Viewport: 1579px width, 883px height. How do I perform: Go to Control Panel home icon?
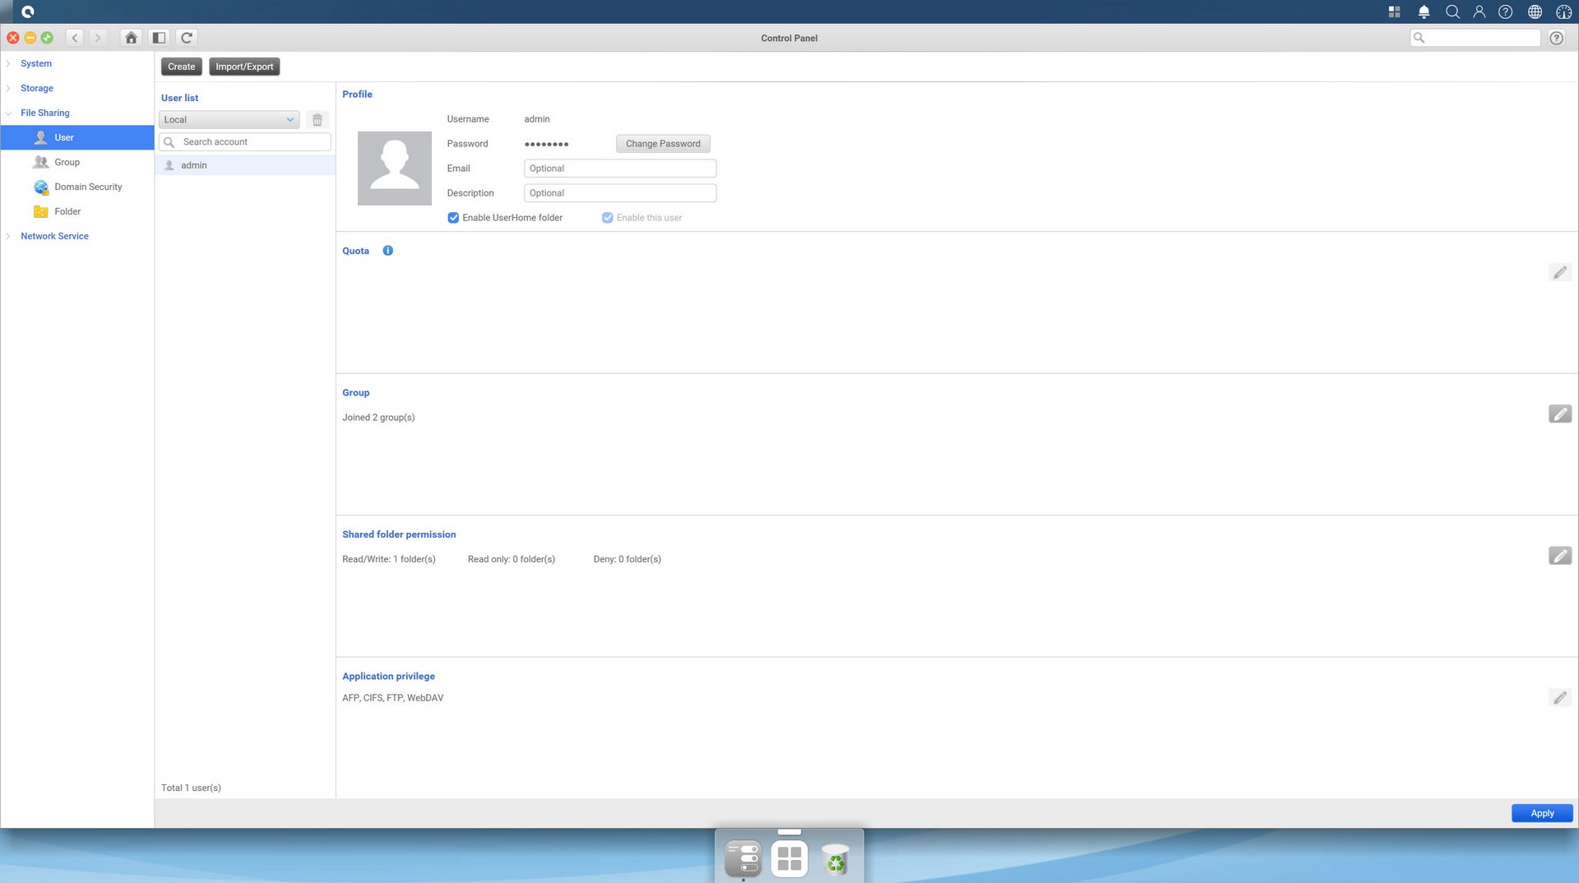tap(131, 38)
